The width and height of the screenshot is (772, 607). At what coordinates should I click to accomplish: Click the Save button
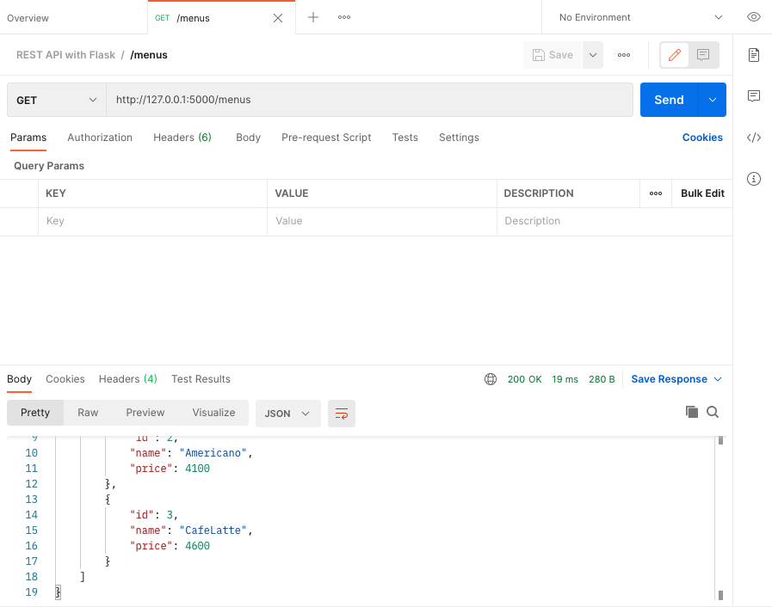553,55
